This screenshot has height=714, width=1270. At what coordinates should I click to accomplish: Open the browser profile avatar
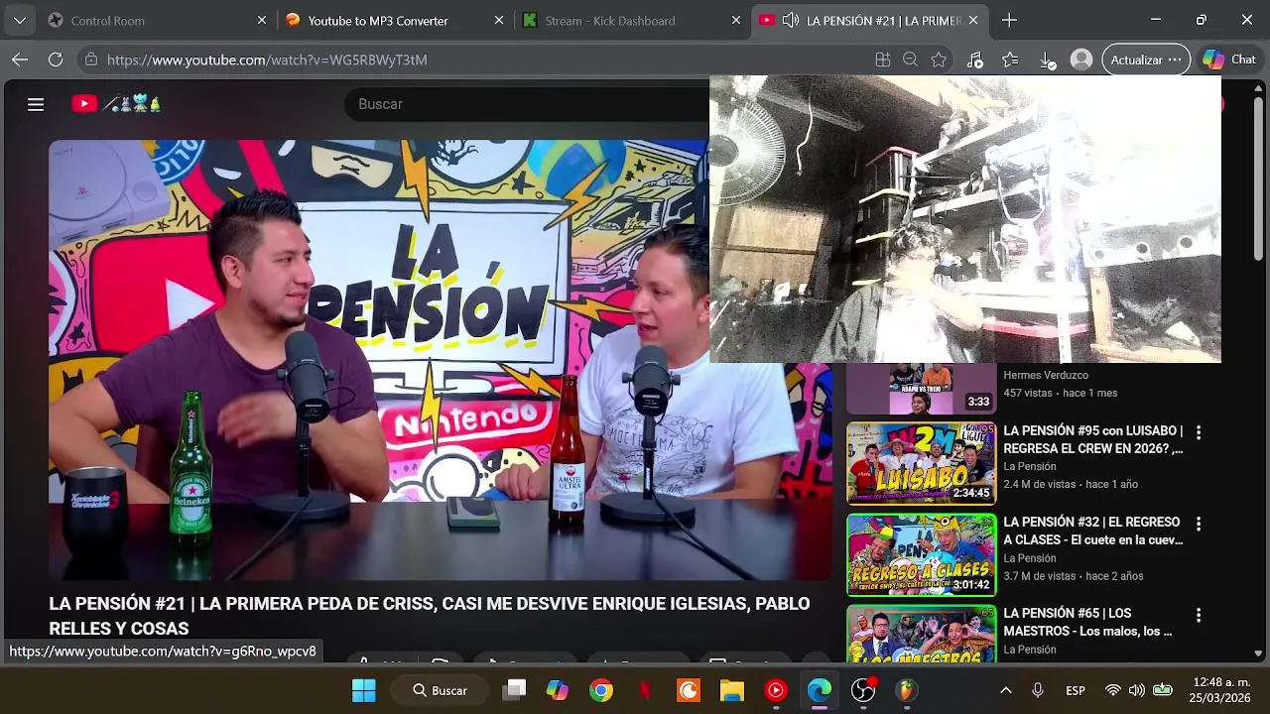point(1081,59)
